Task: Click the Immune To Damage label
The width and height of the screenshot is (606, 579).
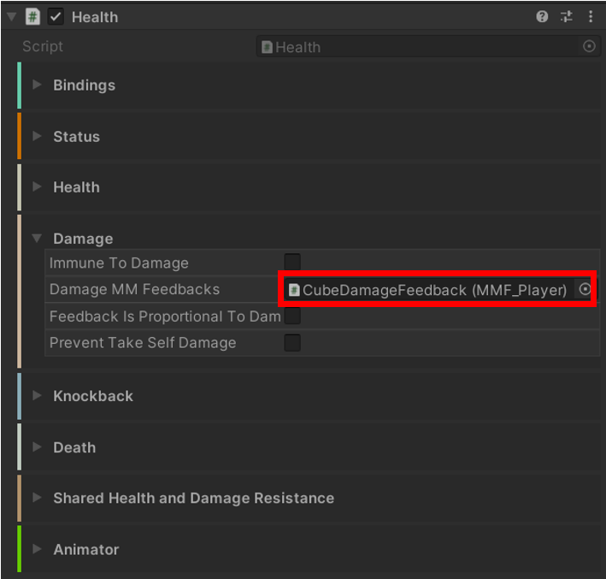Action: coord(119,263)
